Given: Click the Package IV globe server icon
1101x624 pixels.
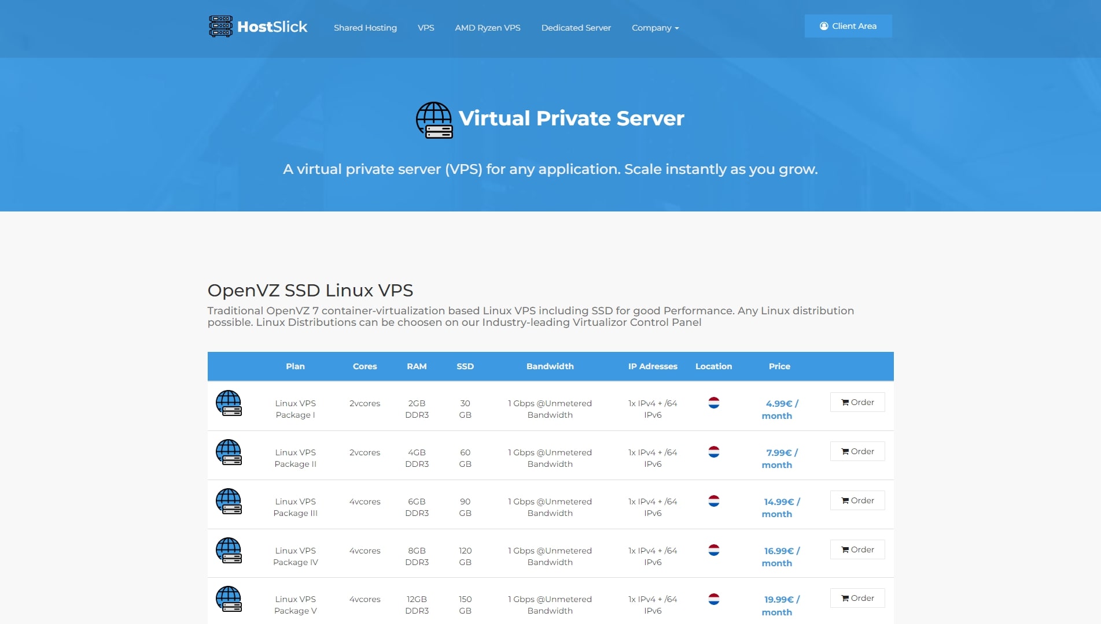Looking at the screenshot, I should [x=229, y=551].
